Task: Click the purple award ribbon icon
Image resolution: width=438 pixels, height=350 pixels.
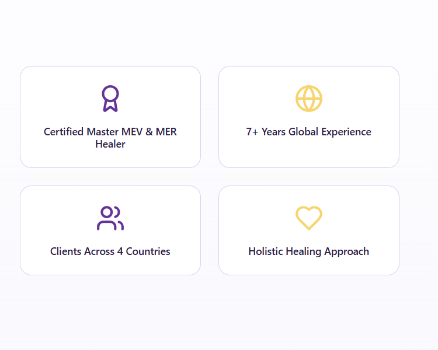Action: (110, 99)
